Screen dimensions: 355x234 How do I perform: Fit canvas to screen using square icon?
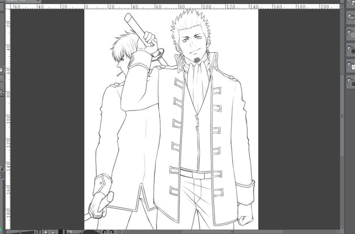click(60, 232)
